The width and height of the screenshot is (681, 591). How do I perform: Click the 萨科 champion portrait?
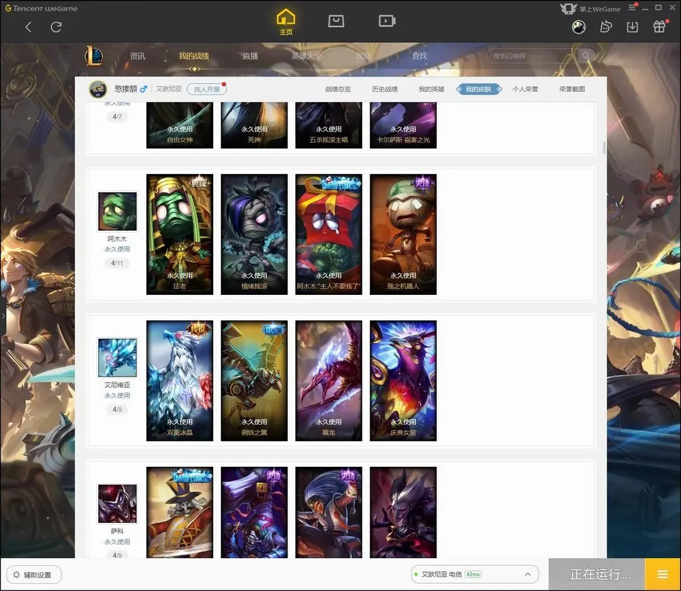(x=117, y=504)
